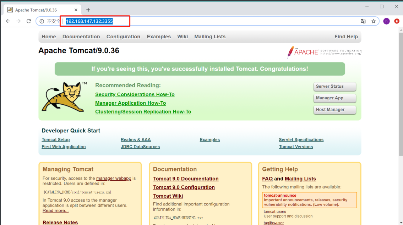Open Find Help in the navigation bar
The width and height of the screenshot is (403, 225).
click(346, 37)
